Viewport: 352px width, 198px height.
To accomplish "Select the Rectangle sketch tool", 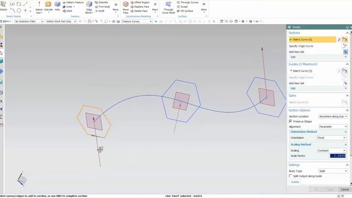I will tap(19, 4).
